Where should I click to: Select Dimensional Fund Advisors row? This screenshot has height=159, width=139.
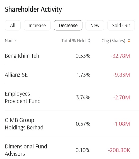point(69,150)
